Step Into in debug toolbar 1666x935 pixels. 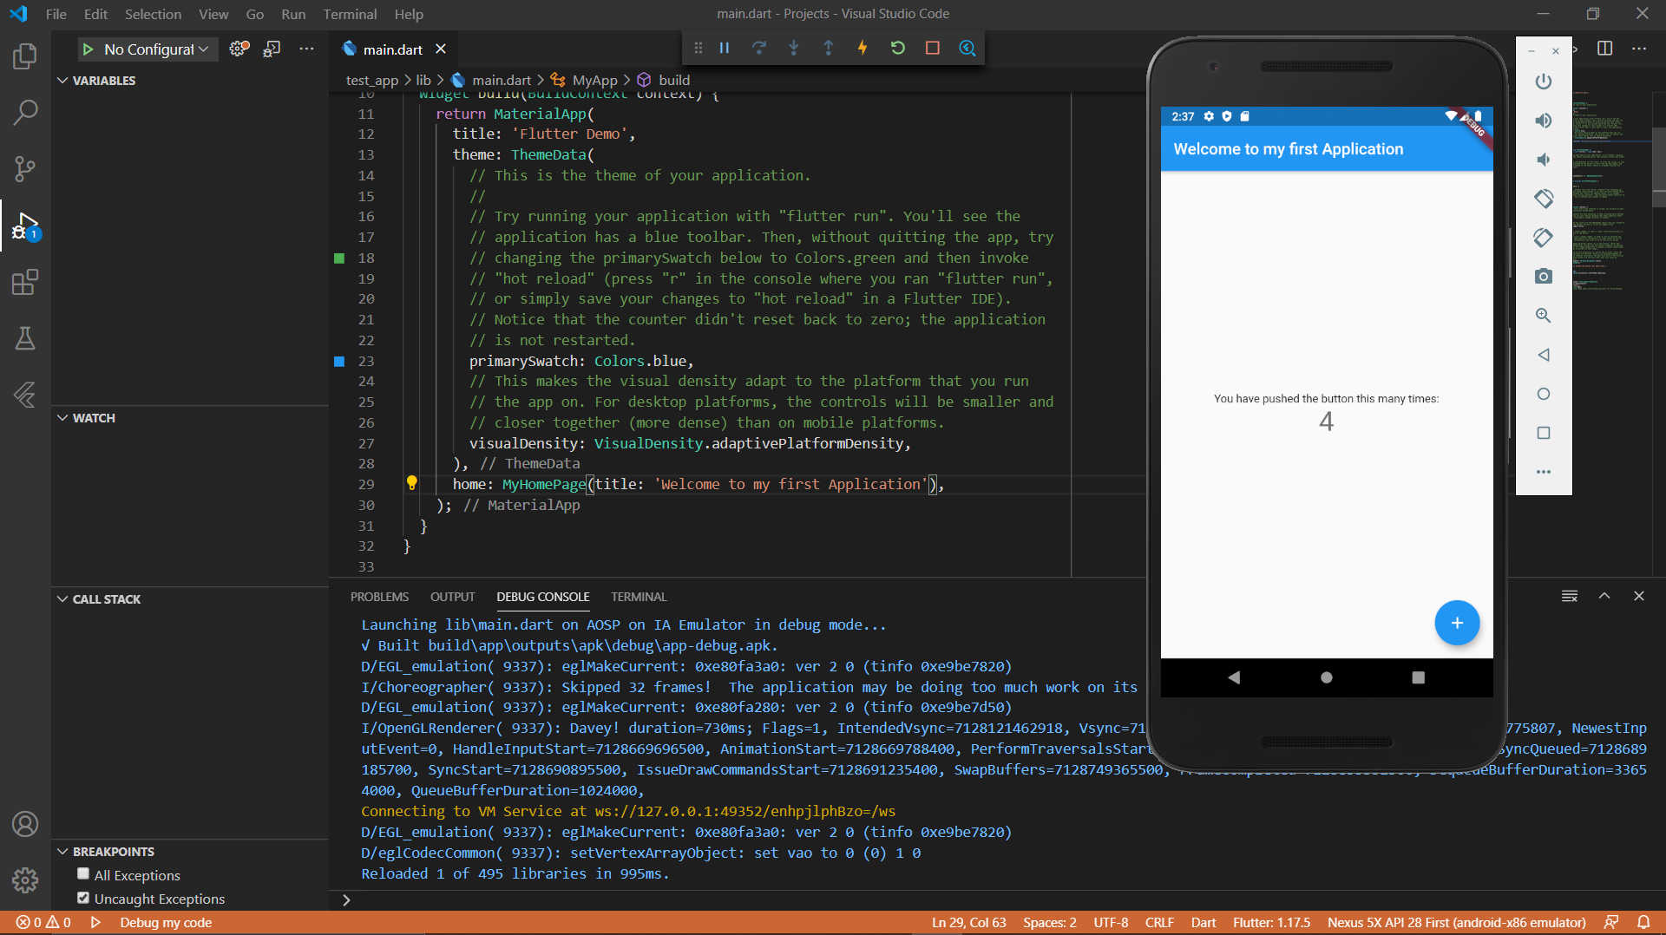pos(794,48)
